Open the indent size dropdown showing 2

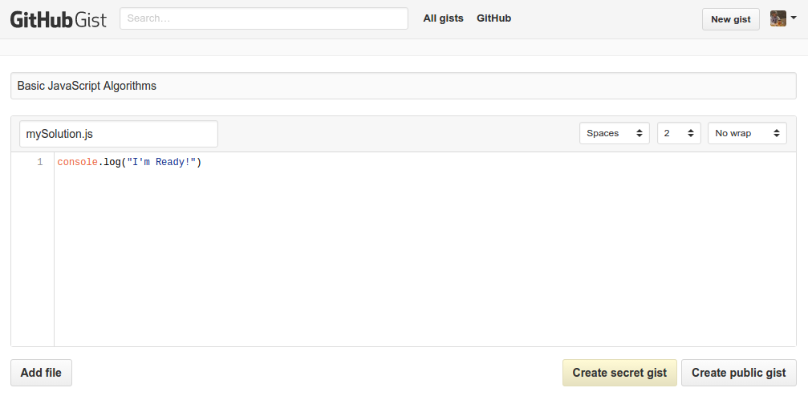[x=678, y=133]
